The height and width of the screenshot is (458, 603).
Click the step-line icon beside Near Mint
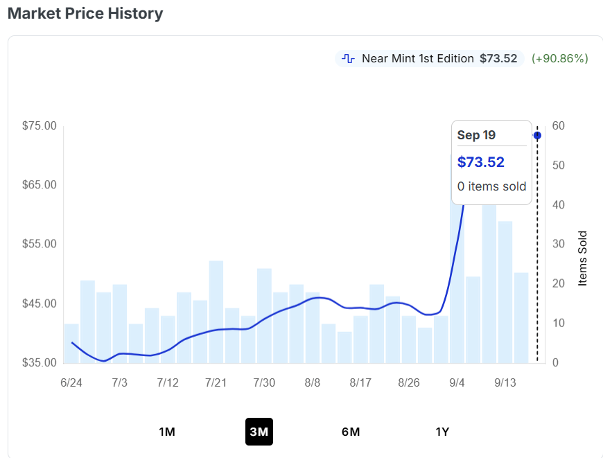pyautogui.click(x=348, y=58)
